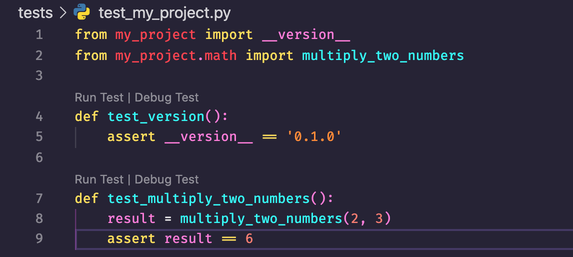Click the '0.1.0' string literal
The image size is (573, 257).
(x=314, y=136)
